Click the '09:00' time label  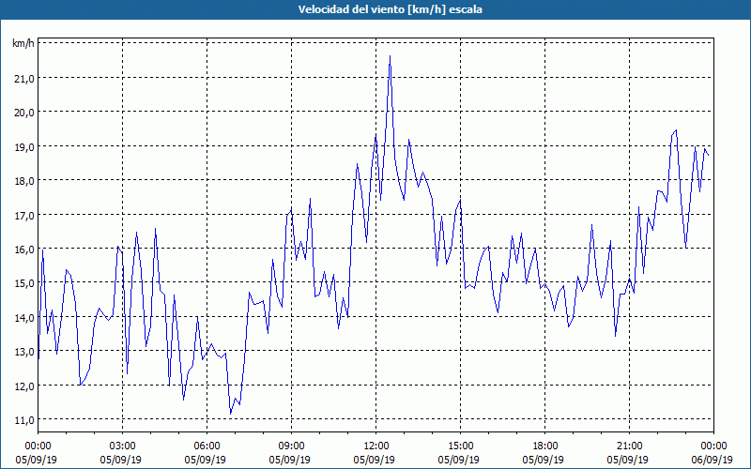click(x=291, y=446)
